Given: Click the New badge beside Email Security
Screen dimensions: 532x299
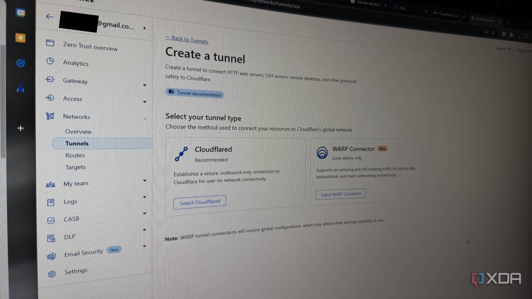Looking at the screenshot, I should (114, 250).
